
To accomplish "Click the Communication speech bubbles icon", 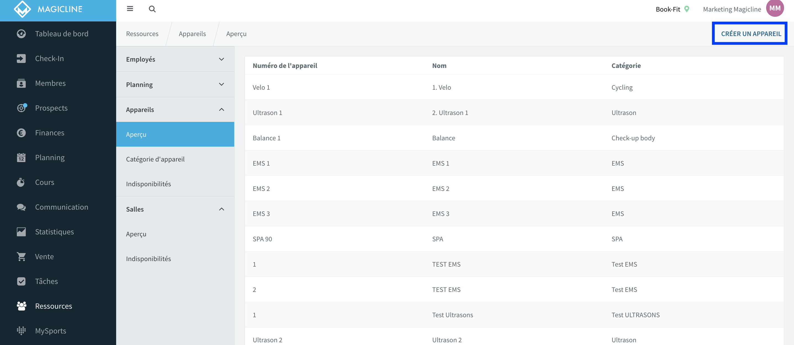I will point(21,207).
